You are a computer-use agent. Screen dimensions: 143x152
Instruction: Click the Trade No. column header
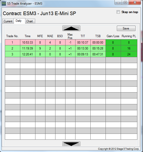(12, 36)
